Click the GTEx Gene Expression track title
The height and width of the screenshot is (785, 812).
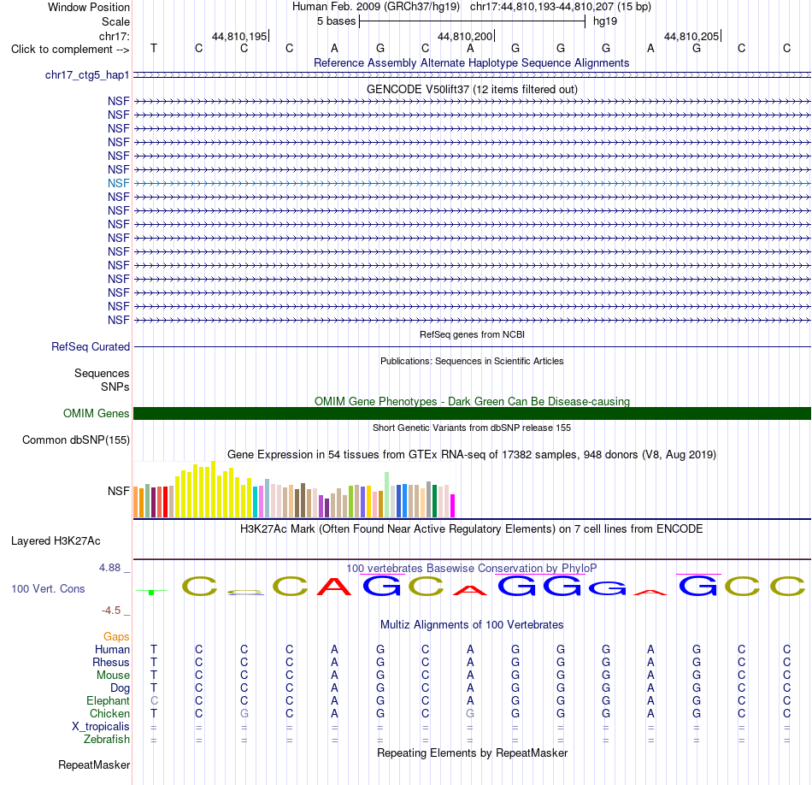pos(472,454)
